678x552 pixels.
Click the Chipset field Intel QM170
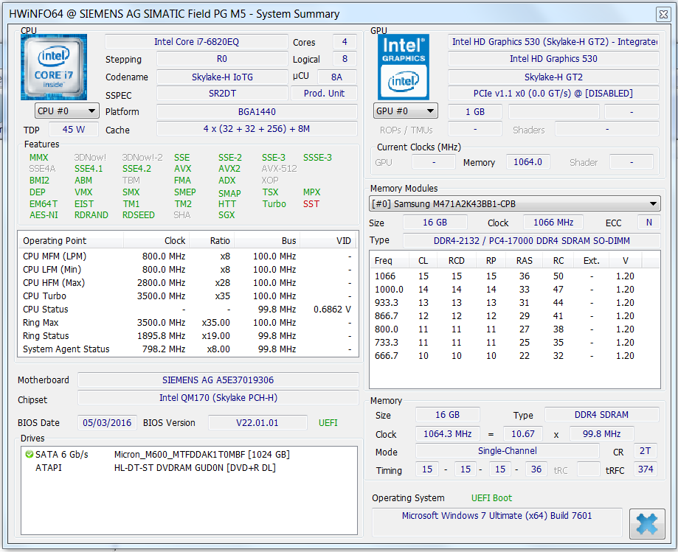[218, 398]
